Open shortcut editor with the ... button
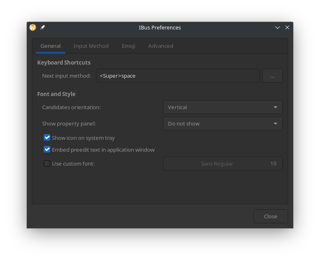Viewport: 320px width, 260px height. (273, 76)
